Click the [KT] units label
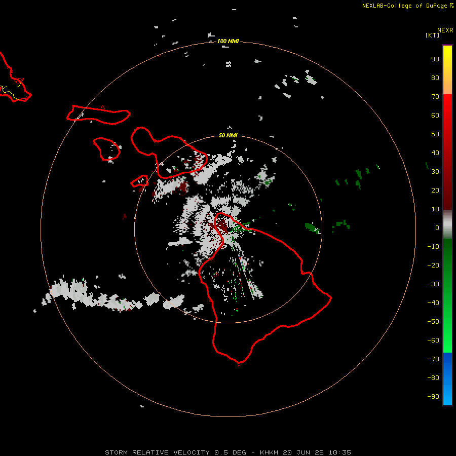Viewport: 456px width, 456px height. (432, 35)
